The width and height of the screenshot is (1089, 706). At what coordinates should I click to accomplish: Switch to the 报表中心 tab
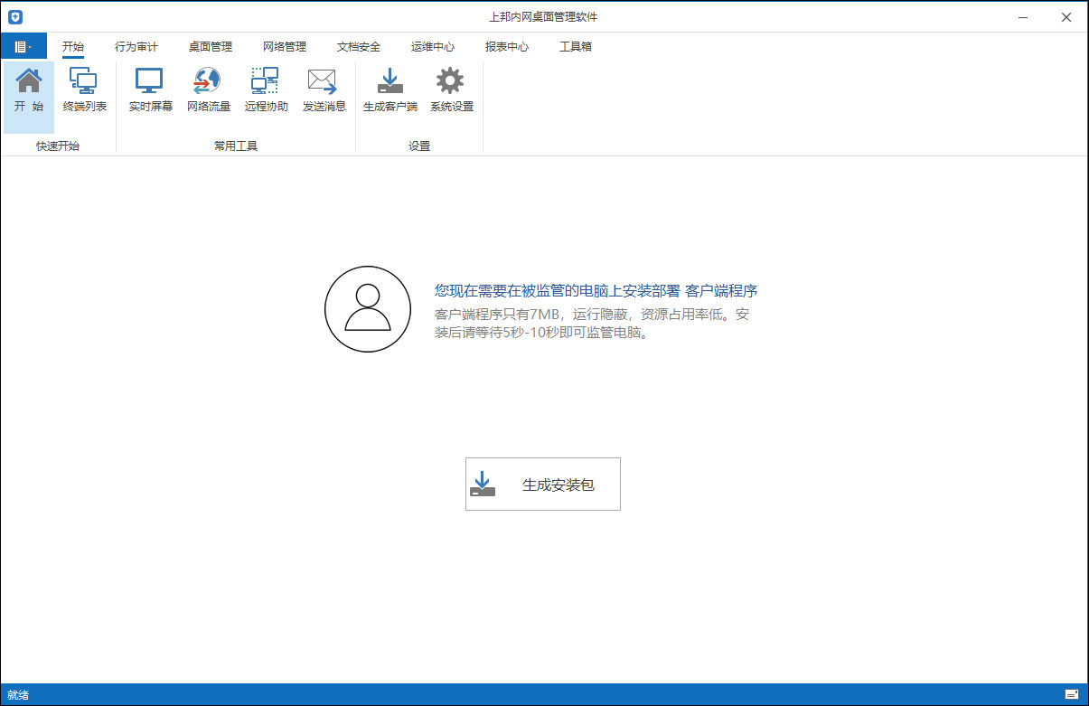(x=507, y=47)
